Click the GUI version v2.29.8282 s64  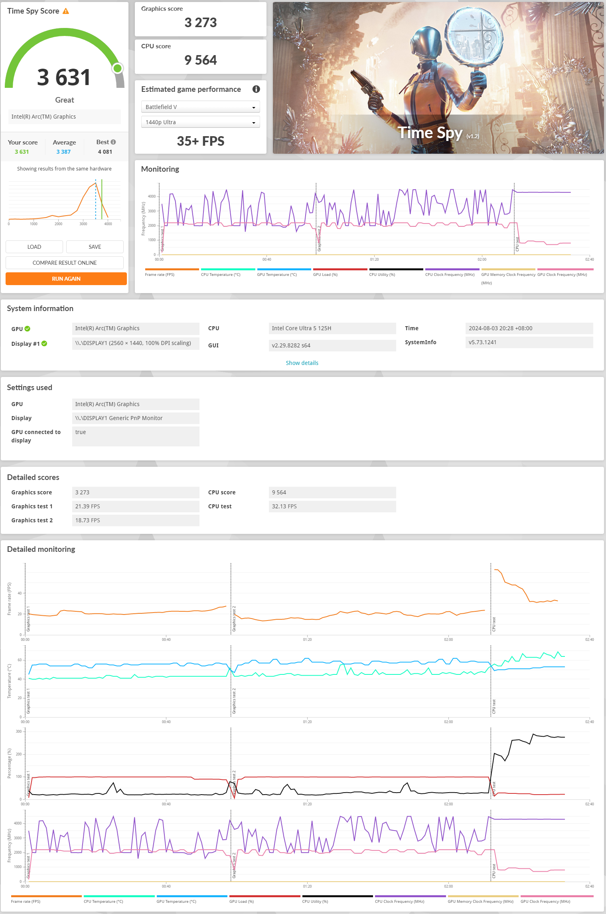pos(332,345)
